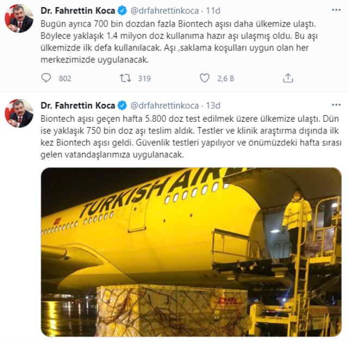Click @drfahrettinkoca handle in second tweet
Screen dimensions: 348x342
164,105
